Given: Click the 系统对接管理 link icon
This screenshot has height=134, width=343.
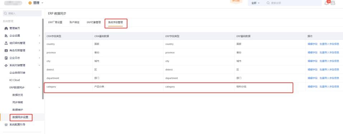Looking at the screenshot, I should pos(6,65).
